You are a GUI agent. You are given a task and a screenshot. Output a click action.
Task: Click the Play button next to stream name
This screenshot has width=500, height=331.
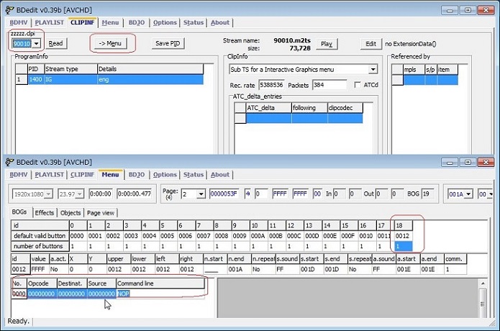tap(327, 44)
